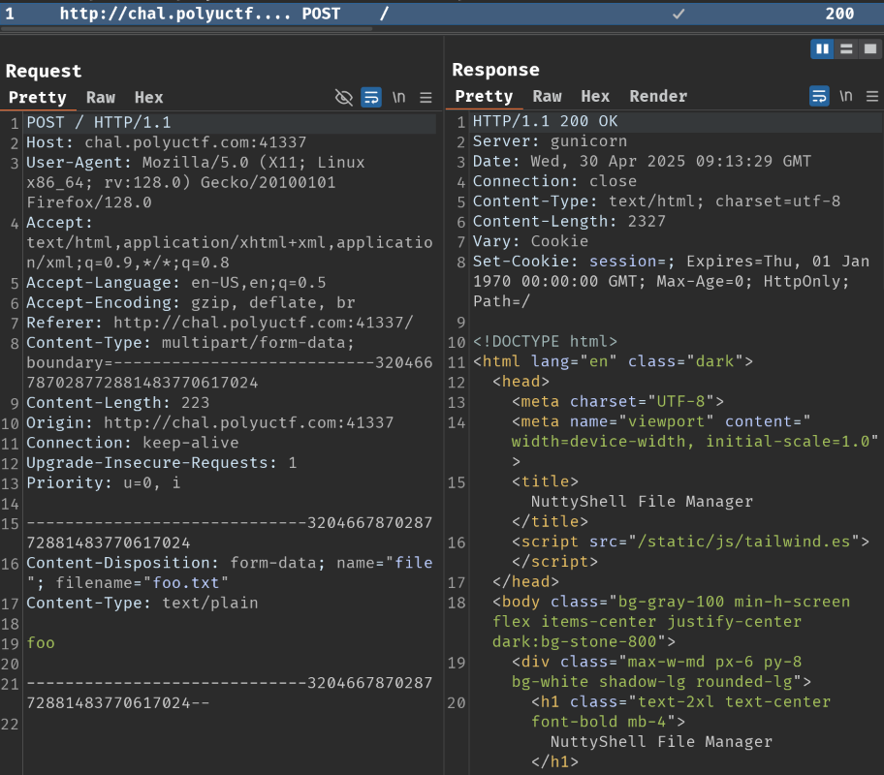Click status code 200 in history row
This screenshot has width=884, height=775.
(x=839, y=14)
